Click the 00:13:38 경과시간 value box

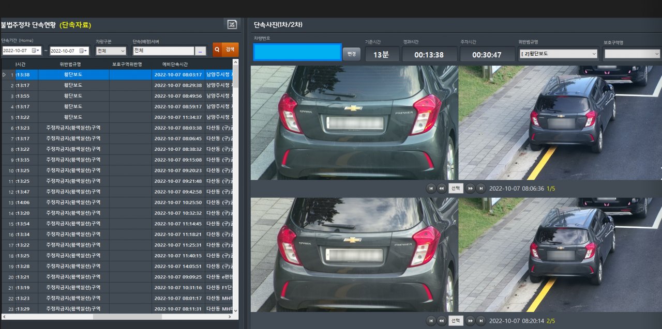click(429, 54)
